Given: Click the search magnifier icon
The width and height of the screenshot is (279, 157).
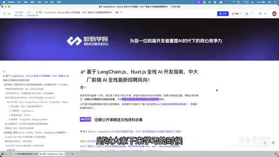Looking at the screenshot, I should (x=260, y=14).
